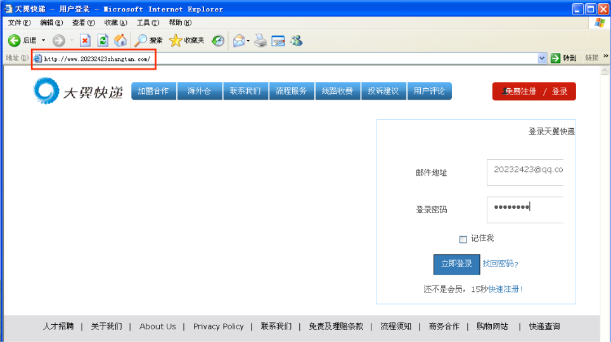
Task: Open the Search (搜索) toolbar button
Action: pos(148,40)
